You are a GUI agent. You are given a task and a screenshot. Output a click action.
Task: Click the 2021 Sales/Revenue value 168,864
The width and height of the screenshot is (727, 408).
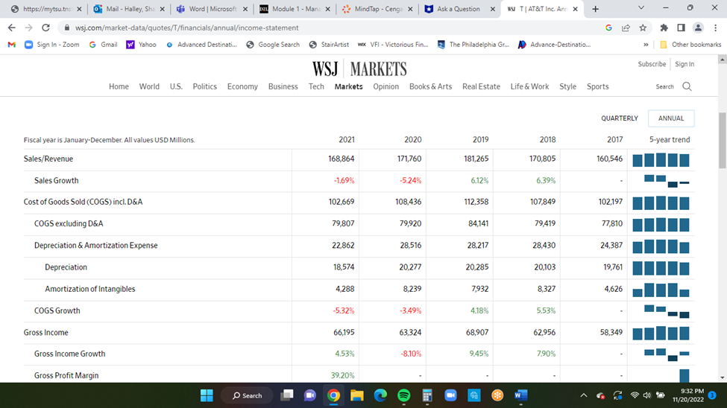[342, 159]
